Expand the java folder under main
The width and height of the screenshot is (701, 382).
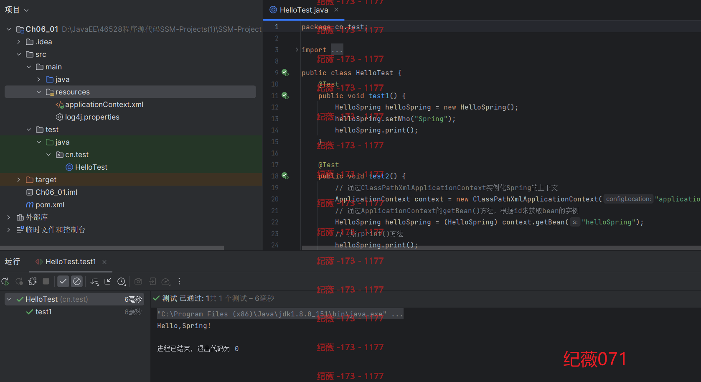[x=39, y=79]
